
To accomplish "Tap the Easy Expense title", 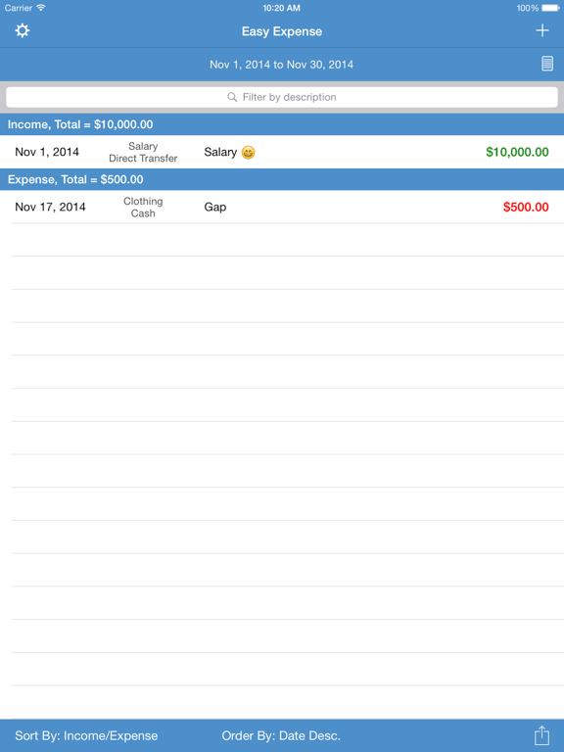I will click(x=282, y=31).
